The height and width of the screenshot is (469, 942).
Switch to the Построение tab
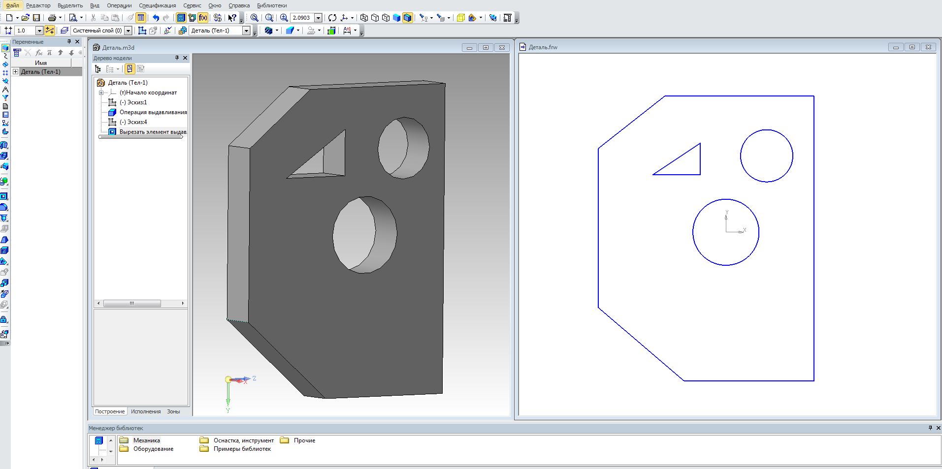(110, 411)
